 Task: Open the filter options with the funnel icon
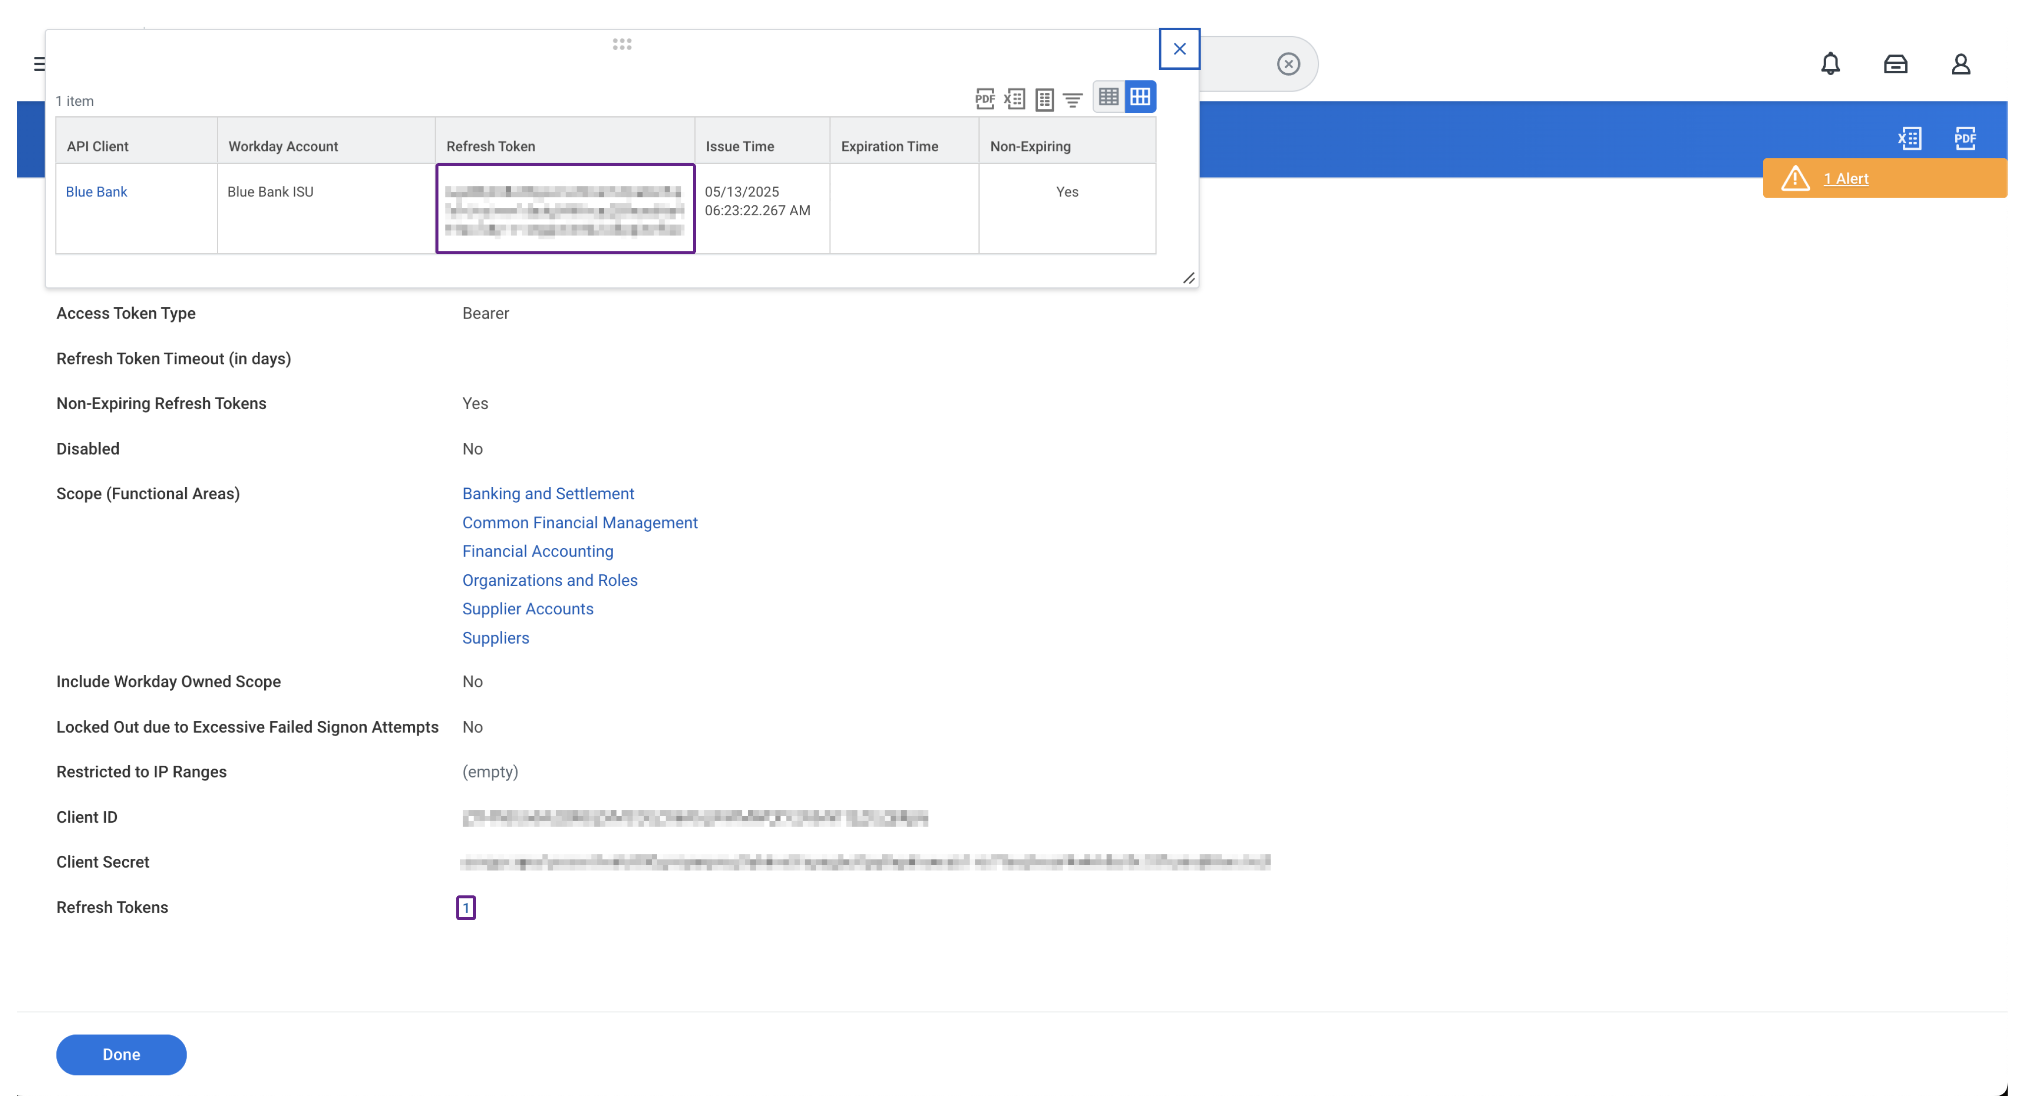[x=1072, y=99]
